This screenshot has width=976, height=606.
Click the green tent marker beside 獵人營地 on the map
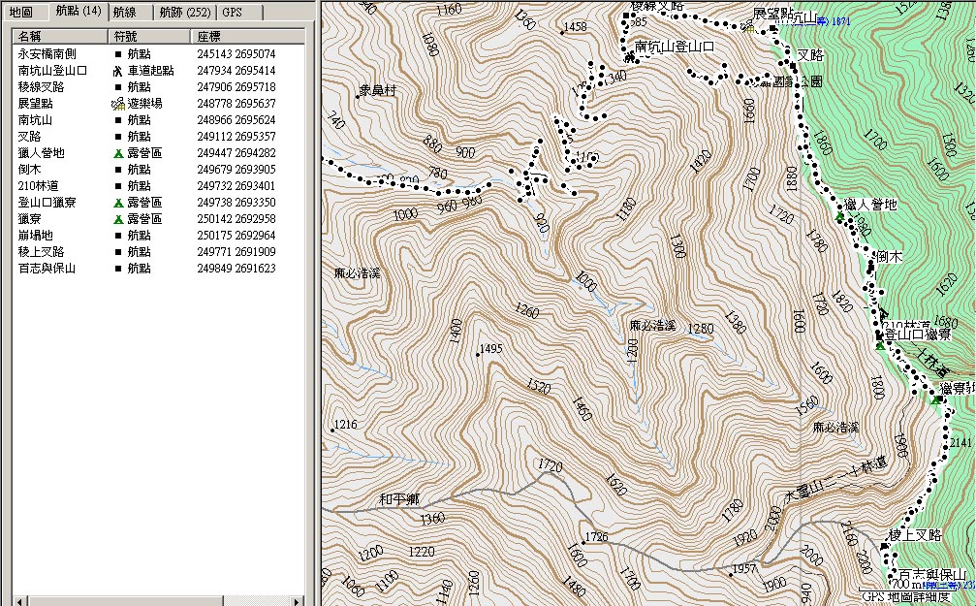[839, 216]
